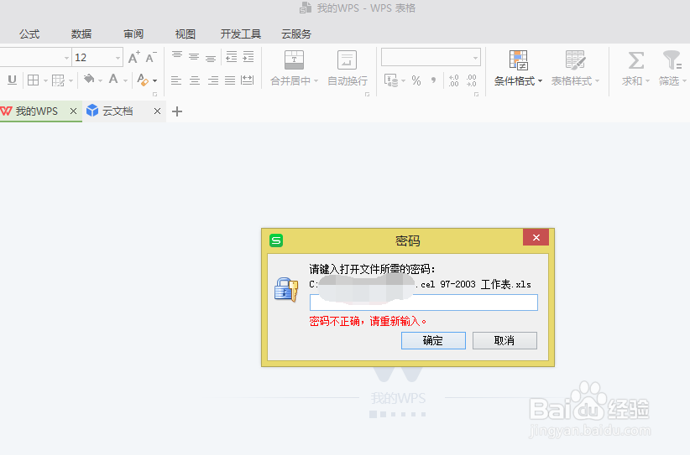Viewport: 690px width, 455px height.
Task: Apply distributed alignment
Action: [x=248, y=80]
